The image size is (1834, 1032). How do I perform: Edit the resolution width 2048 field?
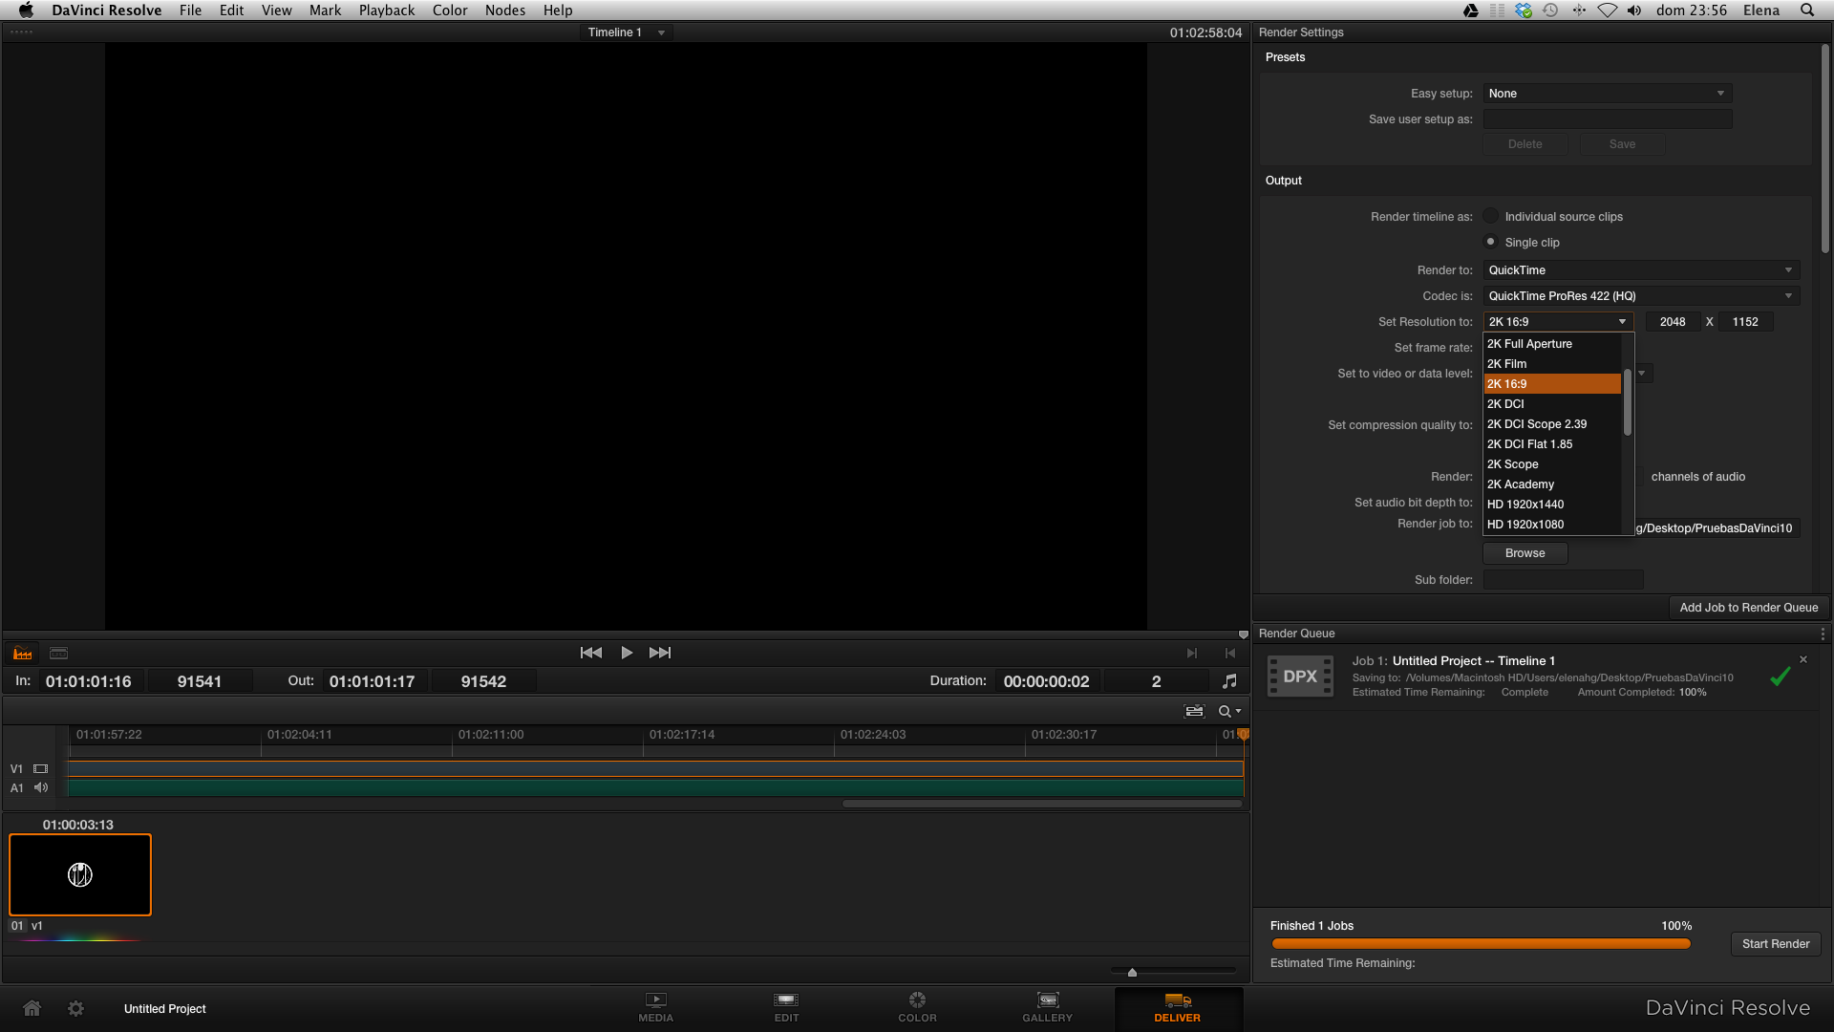(x=1672, y=322)
